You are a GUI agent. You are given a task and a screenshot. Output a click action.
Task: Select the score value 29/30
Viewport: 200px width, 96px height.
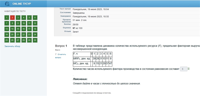point(75,24)
